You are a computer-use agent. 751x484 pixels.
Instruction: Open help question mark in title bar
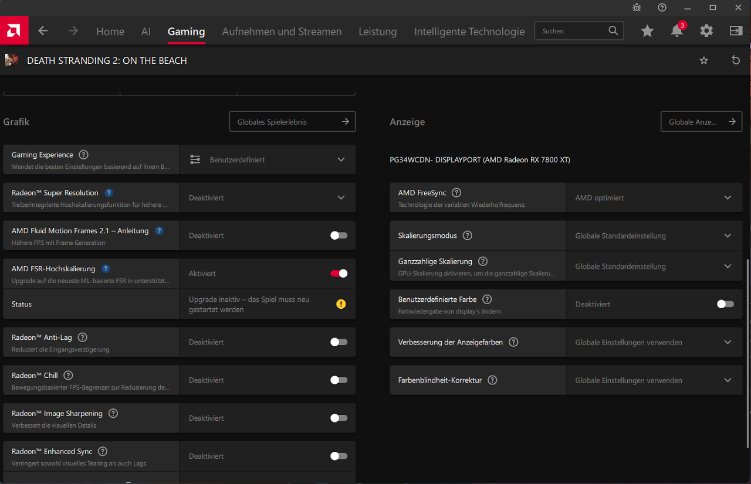[x=662, y=8]
